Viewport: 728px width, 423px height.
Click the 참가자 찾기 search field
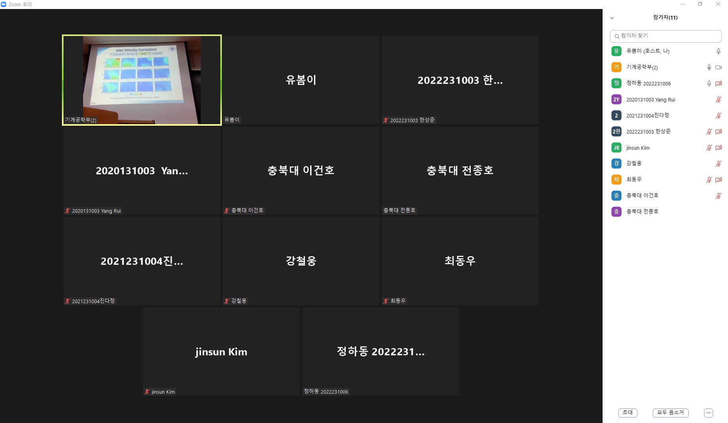tap(666, 36)
